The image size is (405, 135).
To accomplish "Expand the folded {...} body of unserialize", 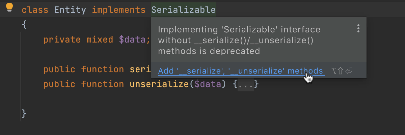I will point(245,84).
